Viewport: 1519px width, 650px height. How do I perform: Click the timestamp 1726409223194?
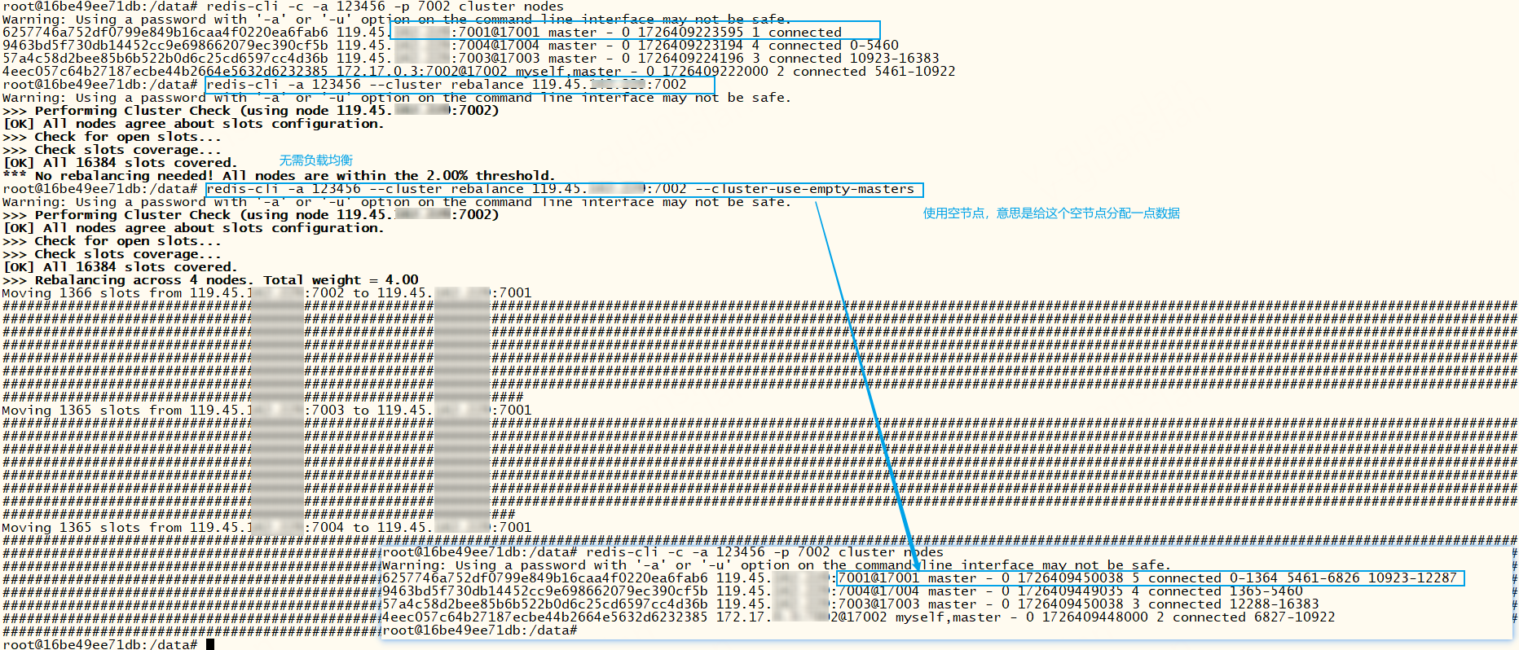(690, 46)
